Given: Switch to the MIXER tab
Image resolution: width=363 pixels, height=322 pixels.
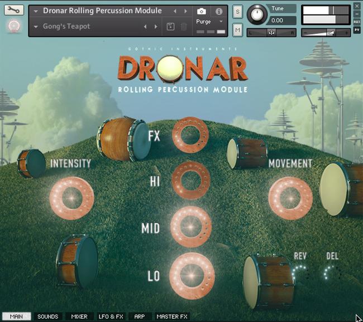Looking at the screenshot, I should [x=79, y=316].
